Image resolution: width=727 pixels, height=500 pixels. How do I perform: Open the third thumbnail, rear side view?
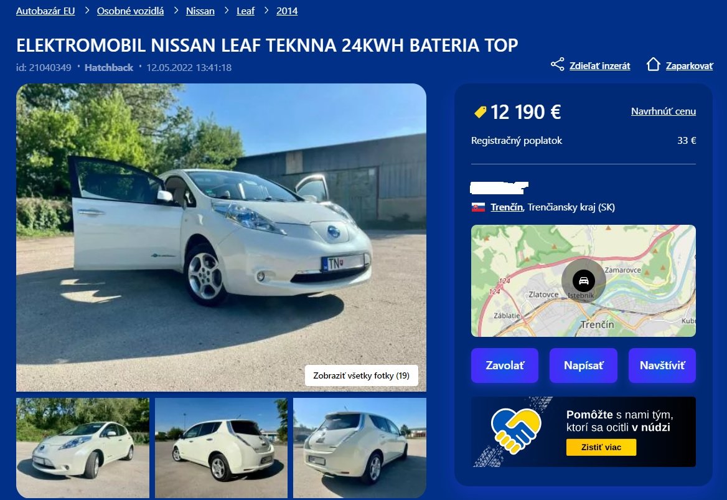tap(360, 448)
